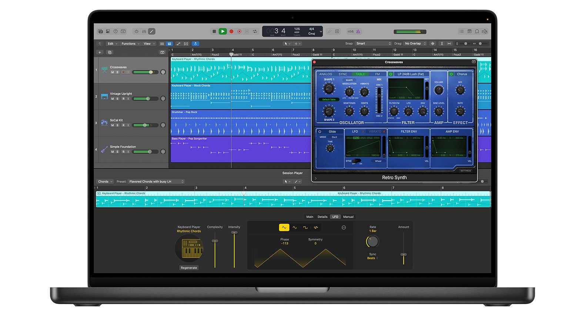Select the ANALOG oscillator tab in Retro Synth
This screenshot has width=585, height=316.
(x=326, y=74)
